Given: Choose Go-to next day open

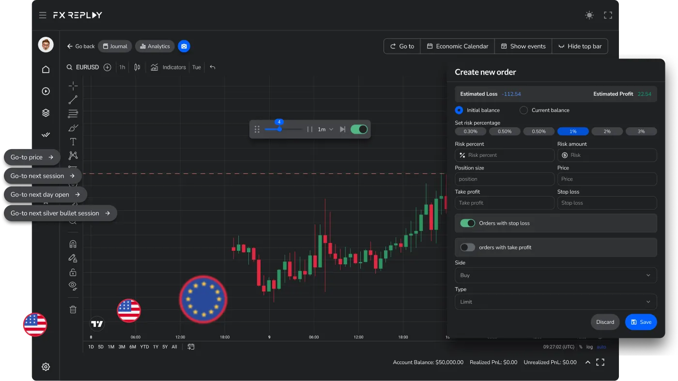Looking at the screenshot, I should pos(46,195).
